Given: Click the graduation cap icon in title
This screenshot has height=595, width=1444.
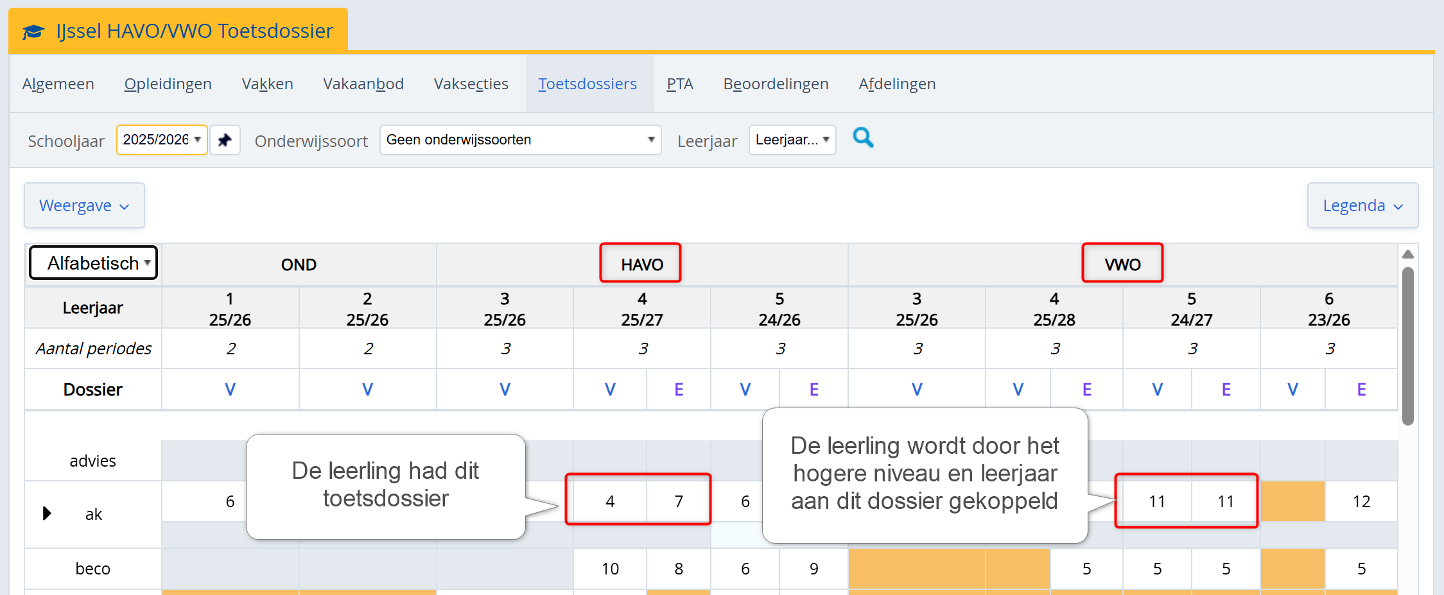Looking at the screenshot, I should tap(33, 31).
